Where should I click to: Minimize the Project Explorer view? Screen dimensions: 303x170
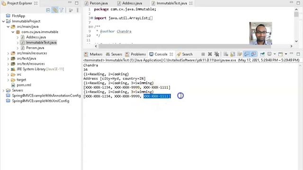[70, 2]
